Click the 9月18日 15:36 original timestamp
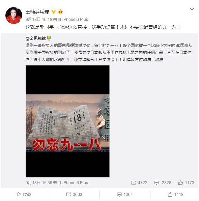The height and width of the screenshot is (201, 199). point(39,182)
